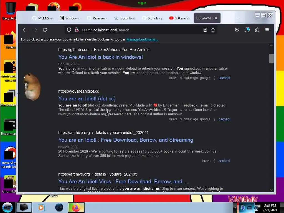Open the tracking protection shield icon
The image size is (284, 213).
(69, 30)
